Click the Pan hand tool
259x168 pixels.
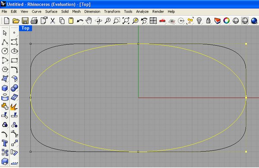click(x=89, y=21)
